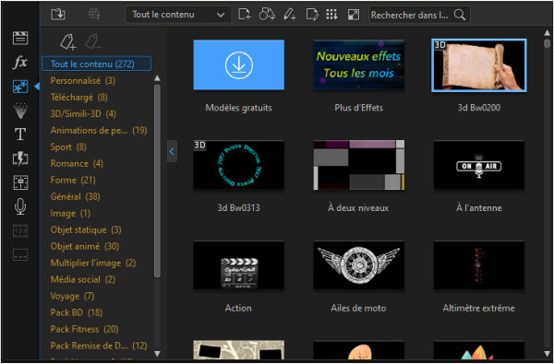Select the Objet statique (3) tag
The height and width of the screenshot is (364, 554).
(x=86, y=229)
